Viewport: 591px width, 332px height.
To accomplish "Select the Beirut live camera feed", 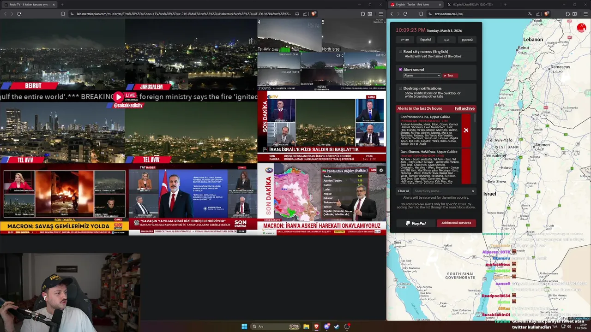I will coord(62,54).
